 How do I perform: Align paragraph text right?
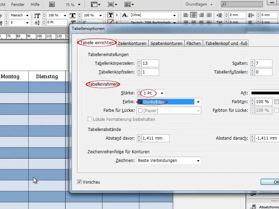pos(201,15)
